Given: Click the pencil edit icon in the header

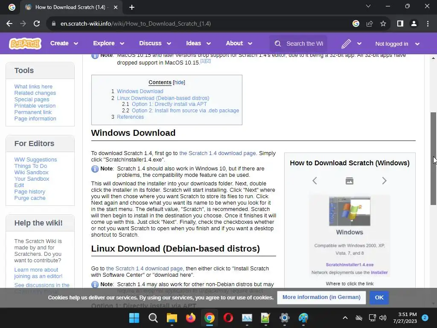Looking at the screenshot, I should click(346, 44).
